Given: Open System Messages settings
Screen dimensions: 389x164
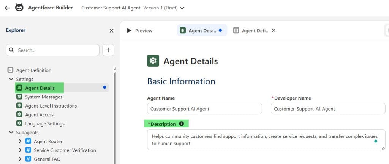Looking at the screenshot, I should (44, 97).
